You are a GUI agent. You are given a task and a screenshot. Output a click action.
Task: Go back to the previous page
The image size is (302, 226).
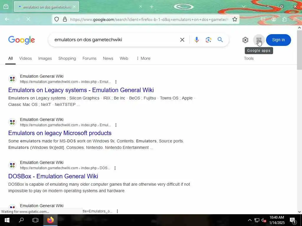(x=7, y=19)
